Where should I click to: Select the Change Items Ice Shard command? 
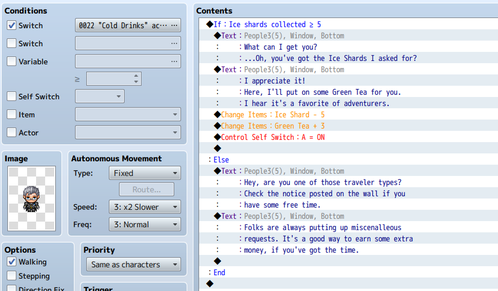pyautogui.click(x=272, y=114)
